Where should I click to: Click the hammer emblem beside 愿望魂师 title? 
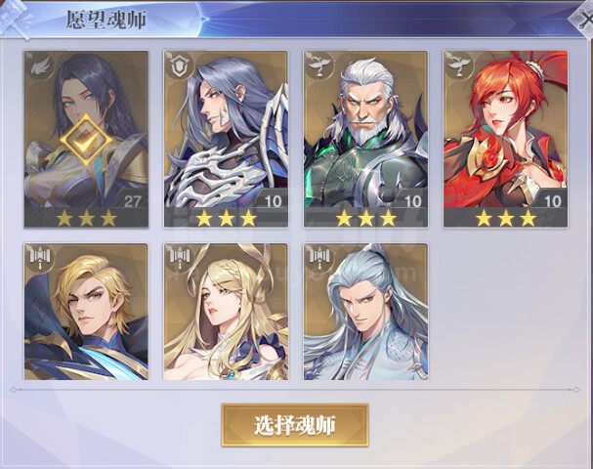[17, 21]
